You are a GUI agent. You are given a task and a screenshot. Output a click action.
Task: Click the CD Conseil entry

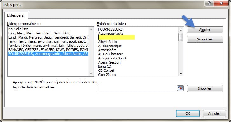106,70
